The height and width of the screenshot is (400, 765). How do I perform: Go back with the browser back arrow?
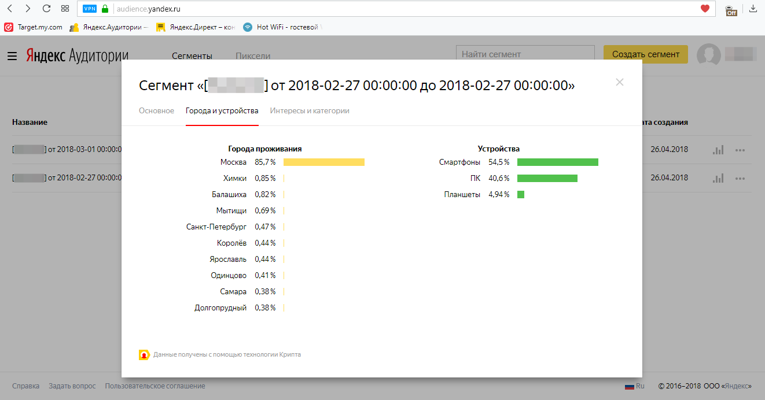10,9
